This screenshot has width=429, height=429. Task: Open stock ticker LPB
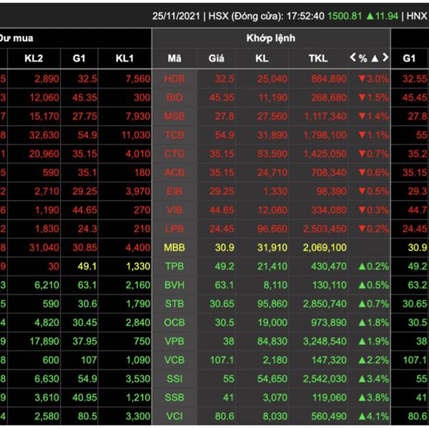[174, 229]
